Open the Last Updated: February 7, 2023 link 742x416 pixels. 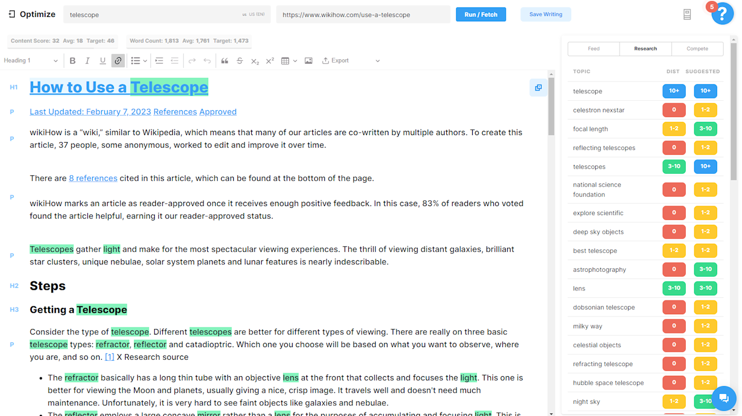(90, 112)
